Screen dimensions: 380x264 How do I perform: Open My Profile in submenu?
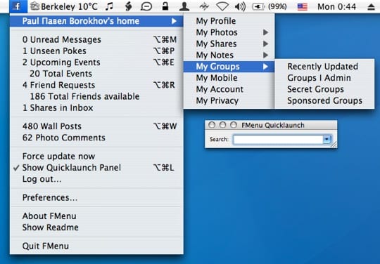pyautogui.click(x=229, y=21)
